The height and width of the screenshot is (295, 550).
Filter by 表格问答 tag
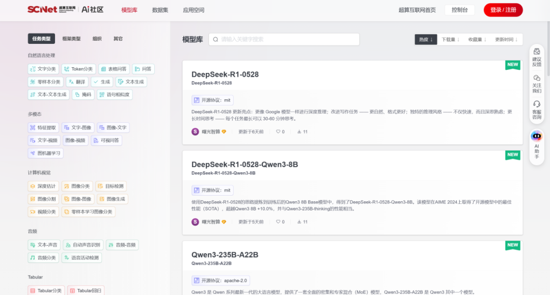click(114, 69)
